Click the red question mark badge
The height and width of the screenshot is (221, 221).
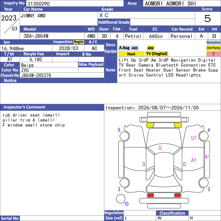coord(213,54)
